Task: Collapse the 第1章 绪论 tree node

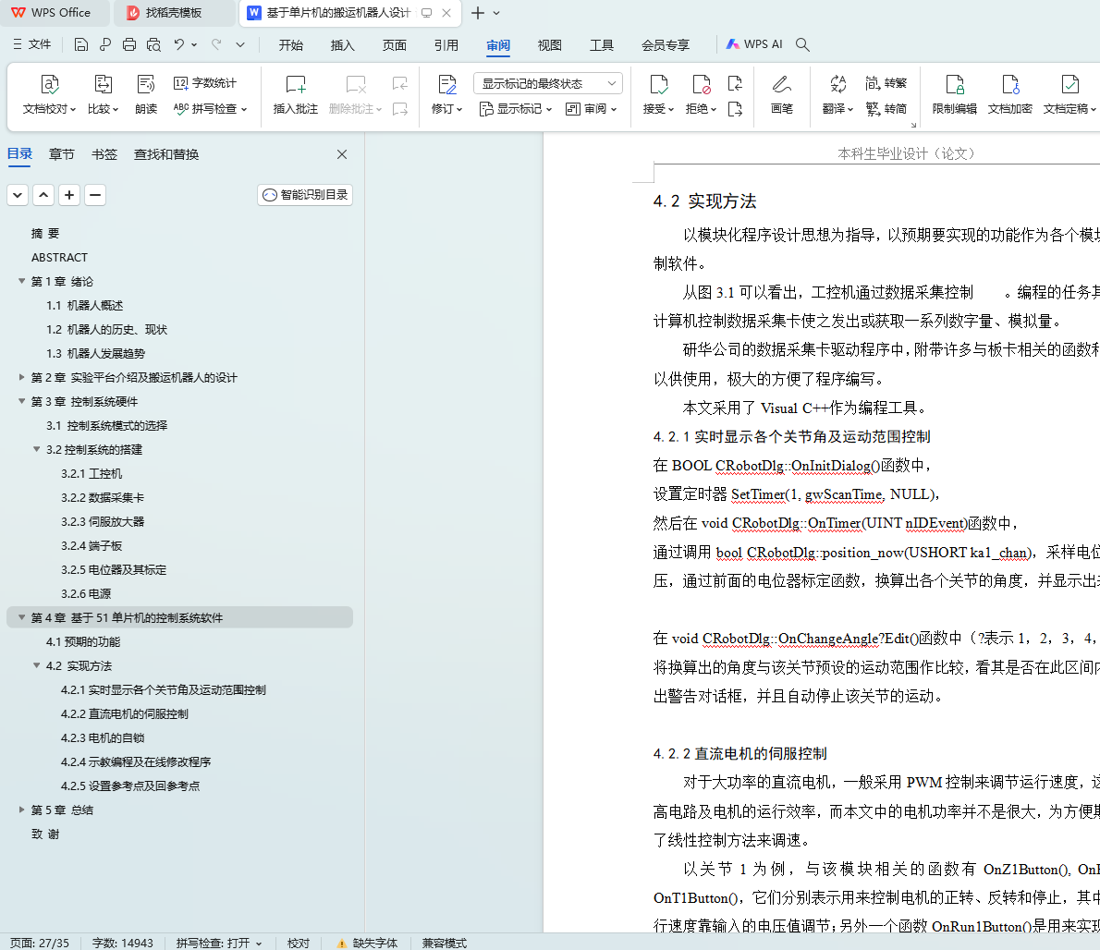Action: click(x=22, y=281)
